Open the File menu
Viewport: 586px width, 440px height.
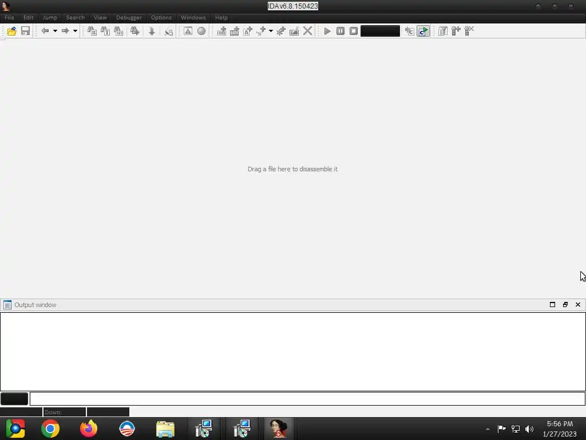[x=9, y=18]
